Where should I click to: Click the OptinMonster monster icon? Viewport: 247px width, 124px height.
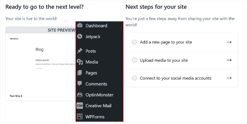(80, 95)
